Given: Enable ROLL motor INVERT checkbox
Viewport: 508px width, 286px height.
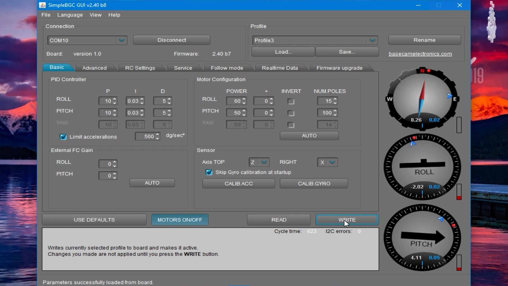Looking at the screenshot, I should coord(291,101).
